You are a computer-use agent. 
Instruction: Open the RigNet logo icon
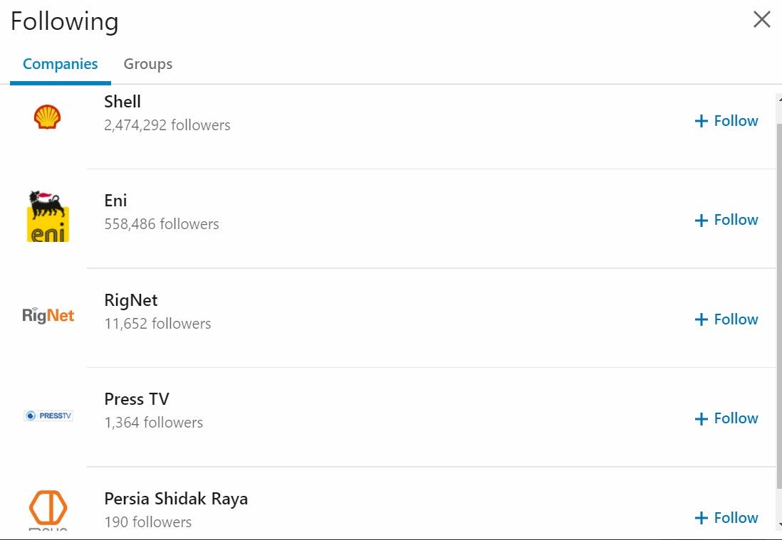[x=48, y=315]
